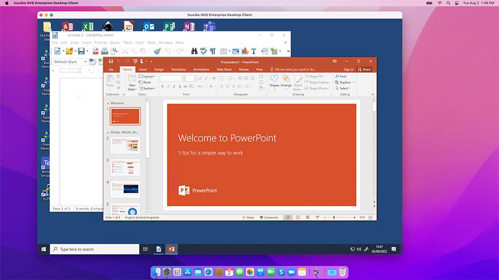
Task: Open the File backstage in PowerPoint
Action: pos(111,69)
